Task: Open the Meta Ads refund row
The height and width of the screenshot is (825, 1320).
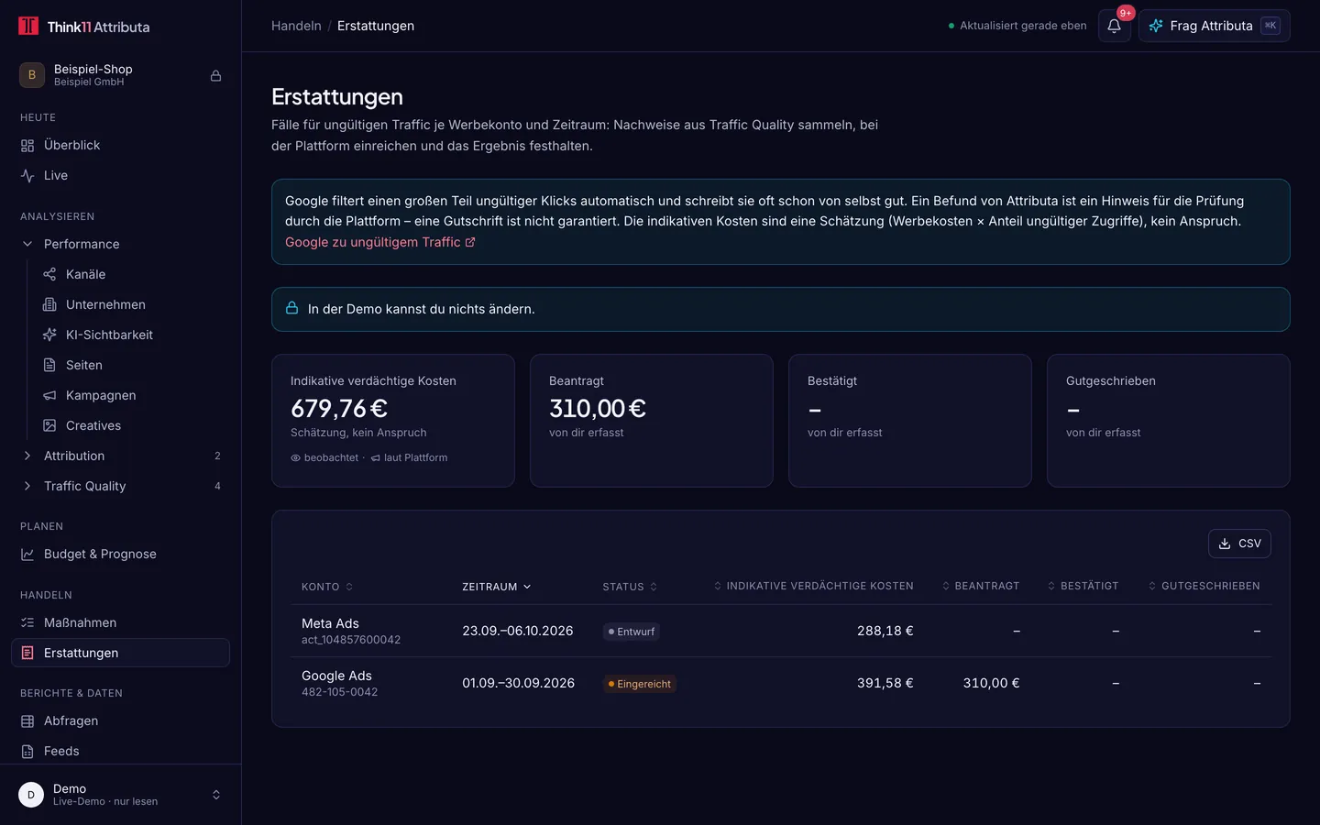Action: click(x=781, y=631)
